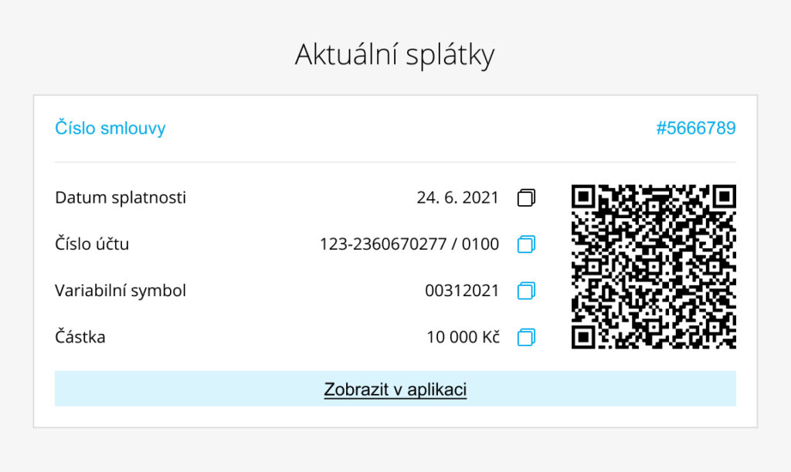Click the variable symbol 00312021 text
The width and height of the screenshot is (791, 472).
tap(462, 291)
